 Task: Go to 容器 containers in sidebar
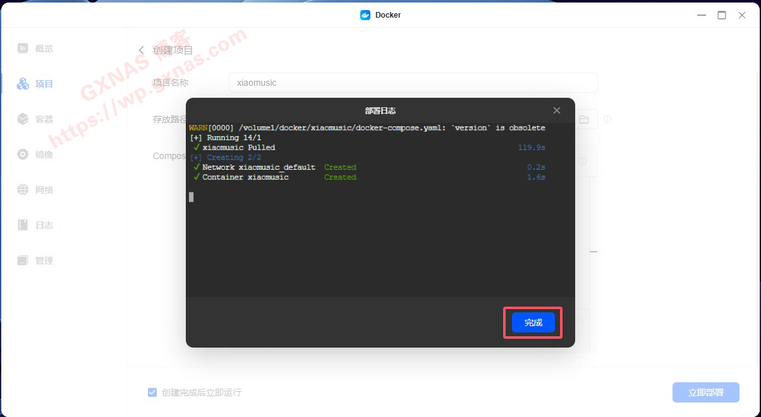pyautogui.click(x=23, y=119)
